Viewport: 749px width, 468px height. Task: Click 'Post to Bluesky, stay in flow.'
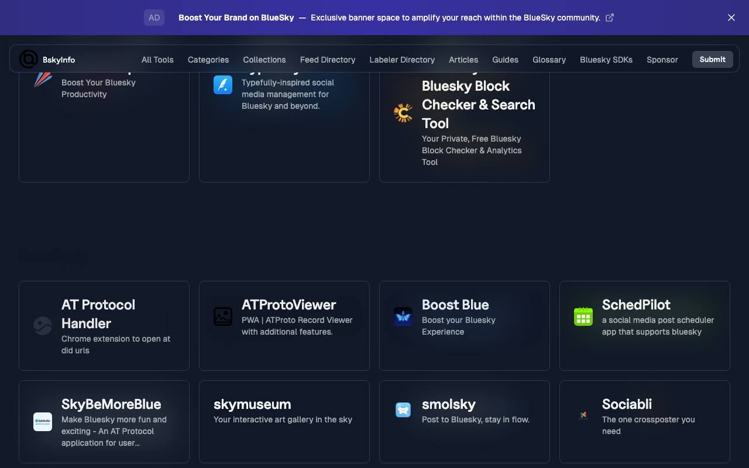tap(476, 419)
